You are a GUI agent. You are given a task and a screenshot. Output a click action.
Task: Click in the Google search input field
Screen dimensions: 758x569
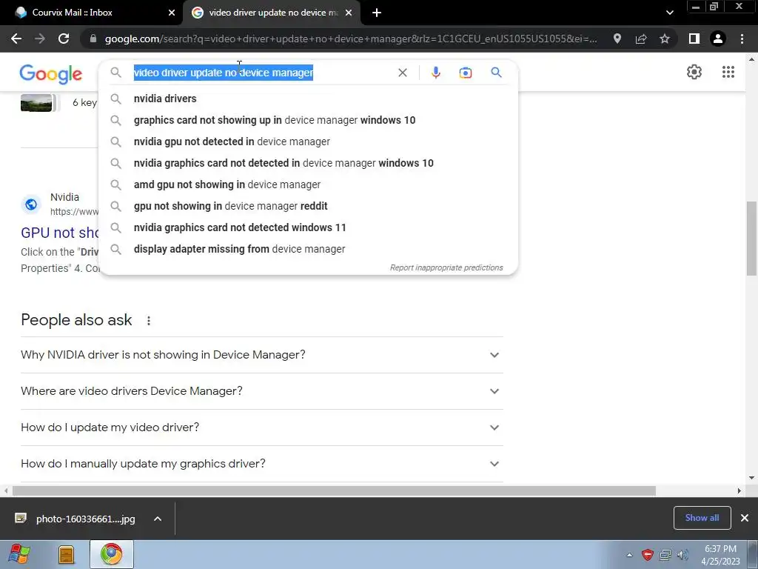click(x=261, y=73)
